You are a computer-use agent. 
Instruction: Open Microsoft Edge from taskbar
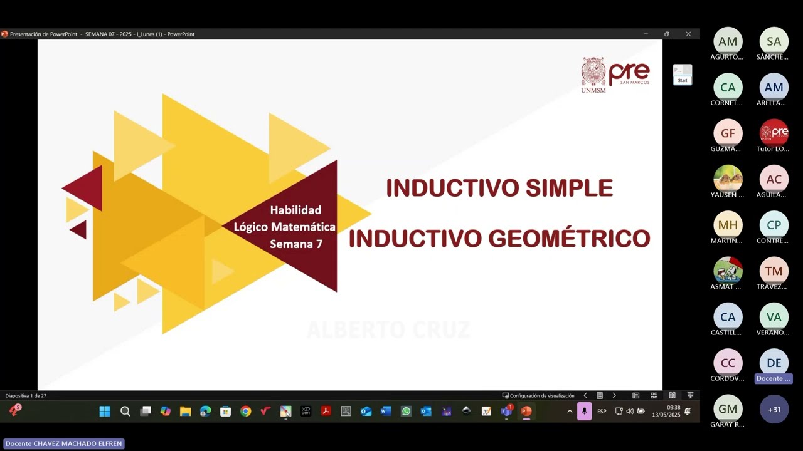pos(206,411)
